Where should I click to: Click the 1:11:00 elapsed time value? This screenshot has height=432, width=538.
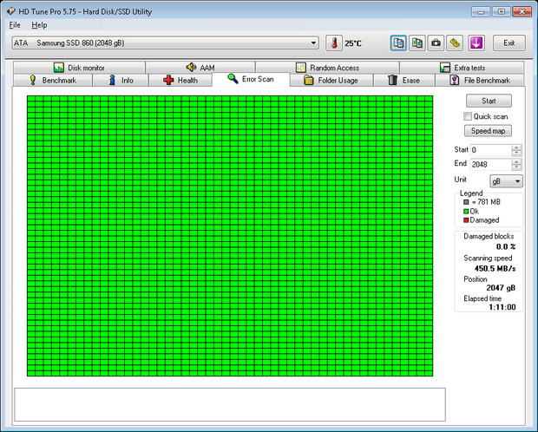coord(502,307)
